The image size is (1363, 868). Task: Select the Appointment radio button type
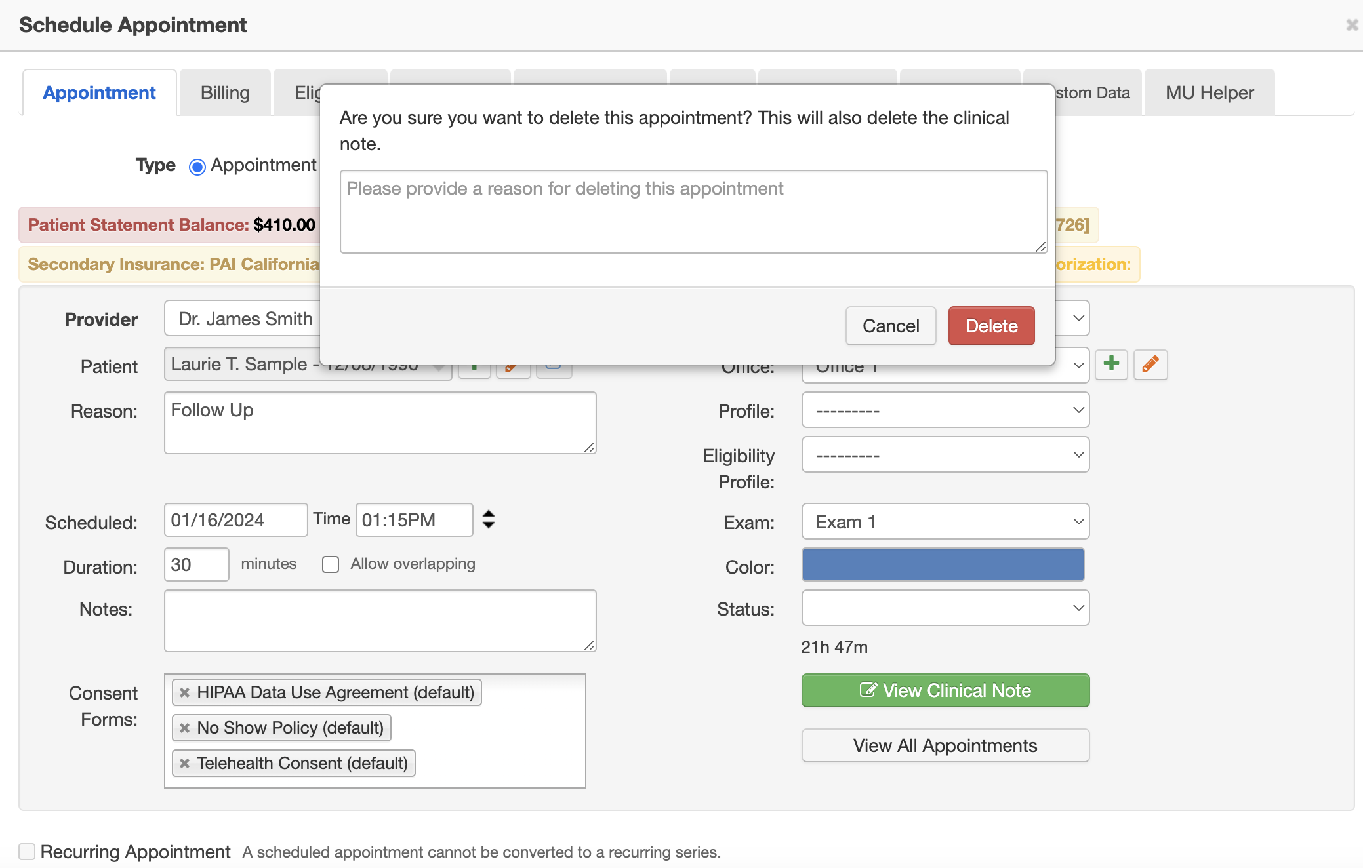pyautogui.click(x=197, y=165)
